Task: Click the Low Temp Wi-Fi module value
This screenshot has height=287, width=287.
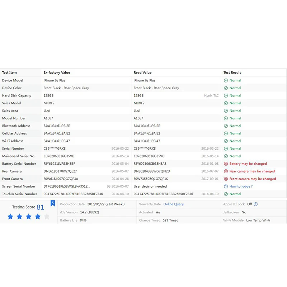Action: point(258,220)
